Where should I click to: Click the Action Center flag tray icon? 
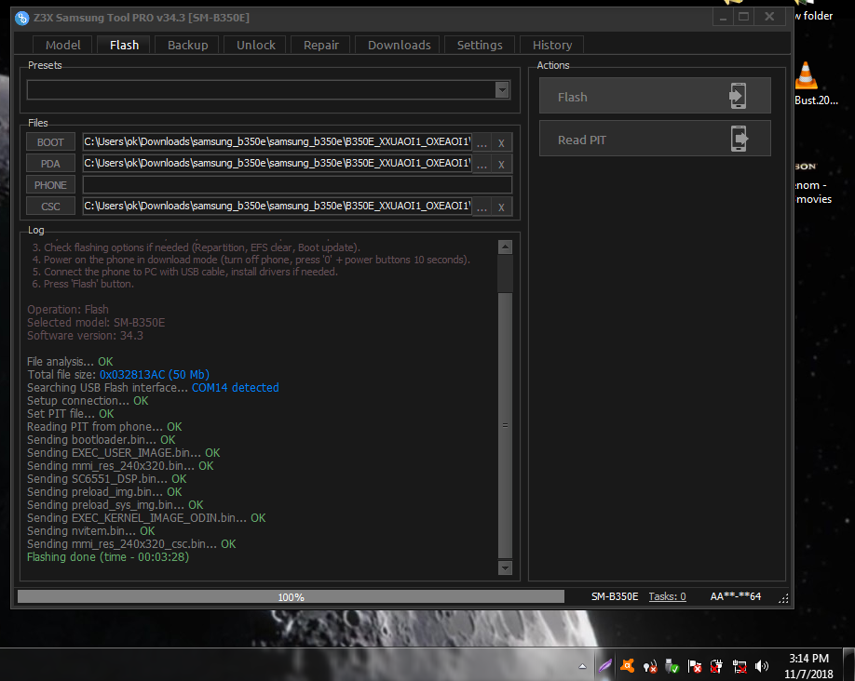695,666
